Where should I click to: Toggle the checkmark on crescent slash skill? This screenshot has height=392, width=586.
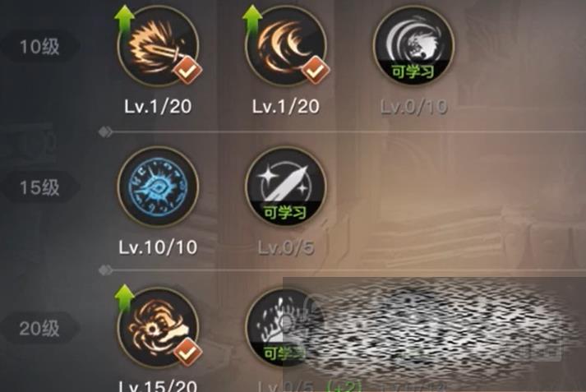(316, 70)
